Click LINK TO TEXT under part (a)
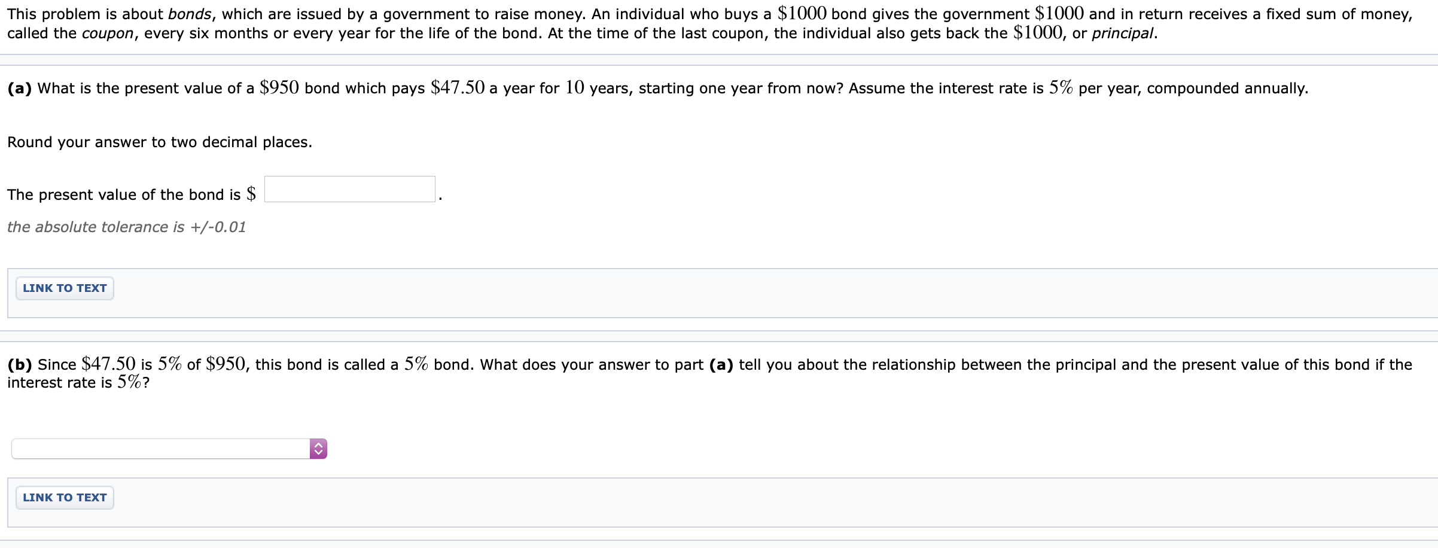This screenshot has width=1438, height=548. tap(64, 288)
